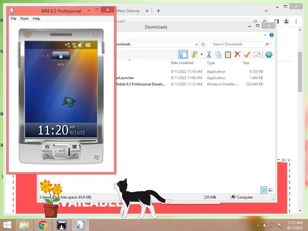Select the erLauncher file row
The height and width of the screenshot is (231, 308).
click(x=190, y=78)
